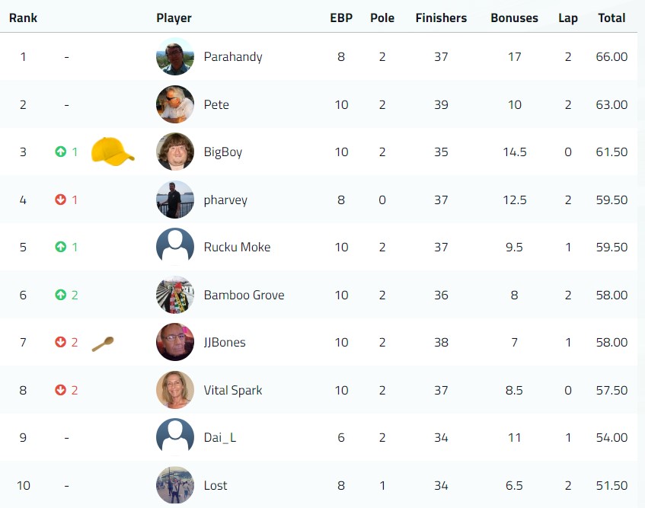
Task: Open the Bamboo Grove player link
Action: coord(244,295)
